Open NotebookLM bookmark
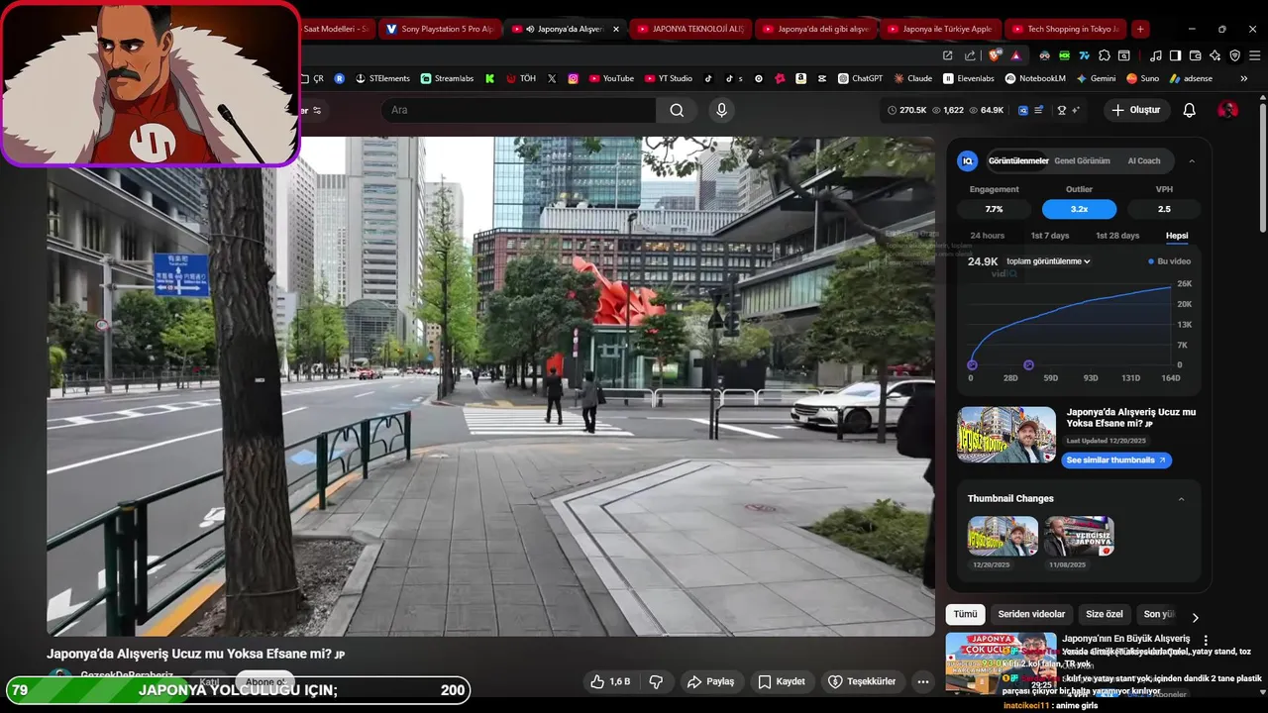 (1034, 78)
